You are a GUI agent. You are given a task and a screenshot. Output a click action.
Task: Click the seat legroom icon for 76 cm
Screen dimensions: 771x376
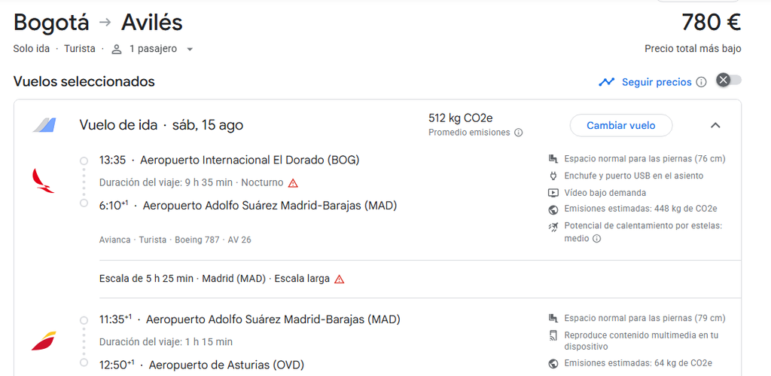pyautogui.click(x=553, y=159)
